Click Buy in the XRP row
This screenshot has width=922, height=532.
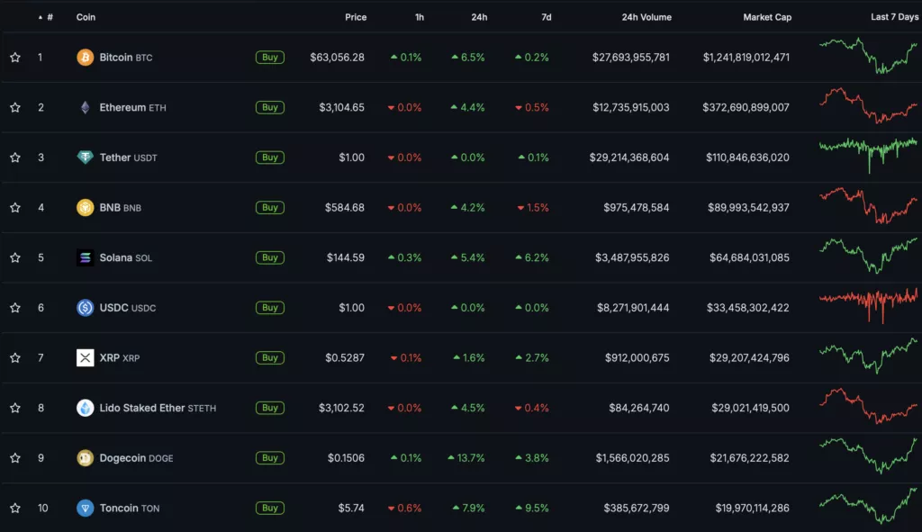point(270,357)
